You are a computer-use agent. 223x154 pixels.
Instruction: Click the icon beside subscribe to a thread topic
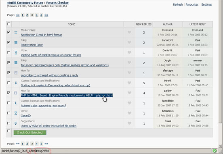coord(16,73)
